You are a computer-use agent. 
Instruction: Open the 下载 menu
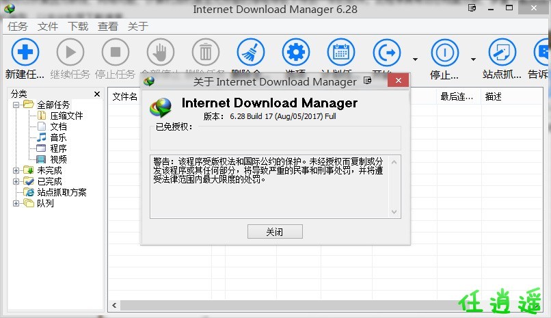(78, 27)
